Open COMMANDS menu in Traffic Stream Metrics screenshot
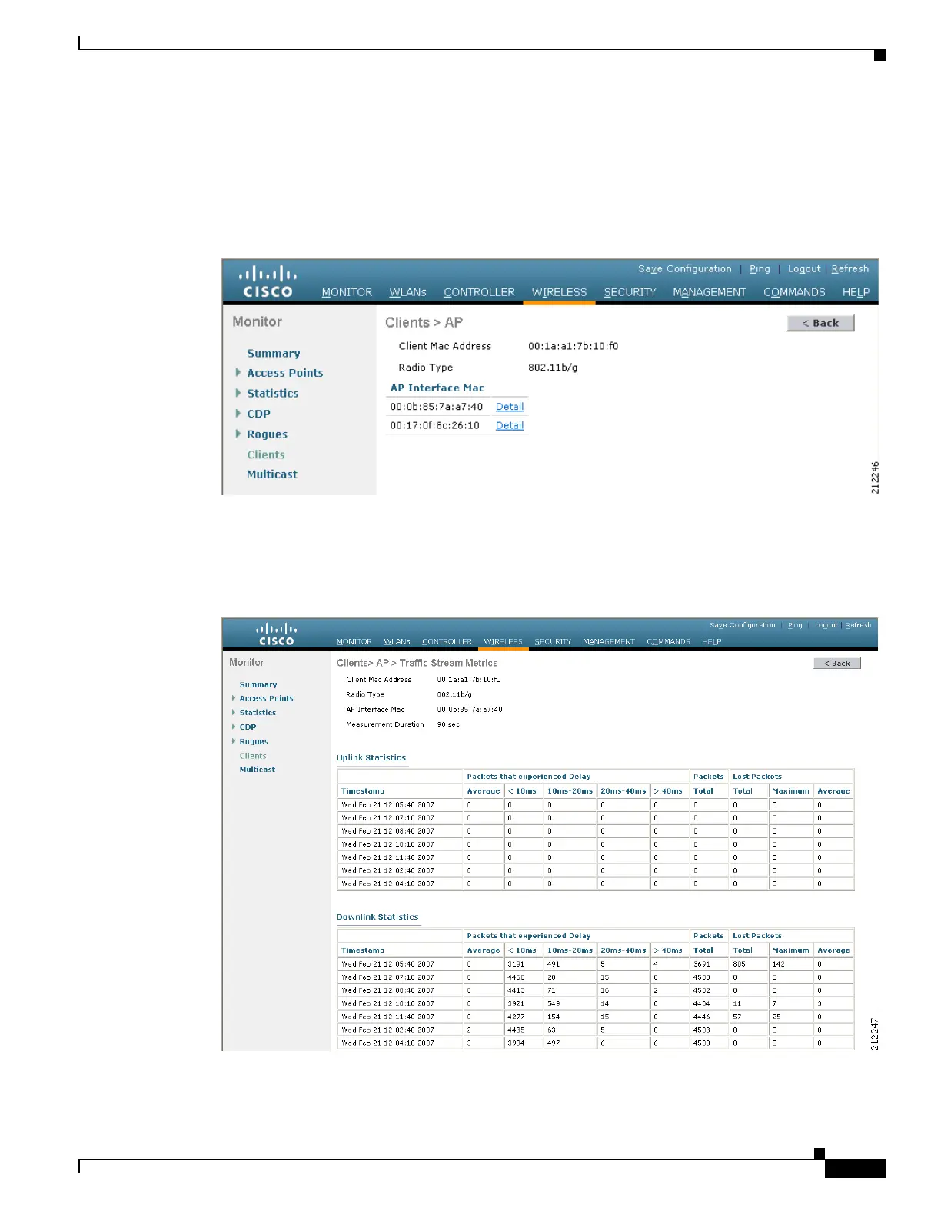 [668, 641]
